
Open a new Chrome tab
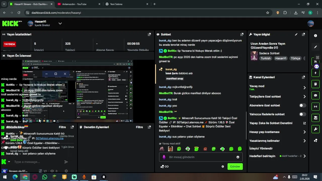[x=154, y=4]
